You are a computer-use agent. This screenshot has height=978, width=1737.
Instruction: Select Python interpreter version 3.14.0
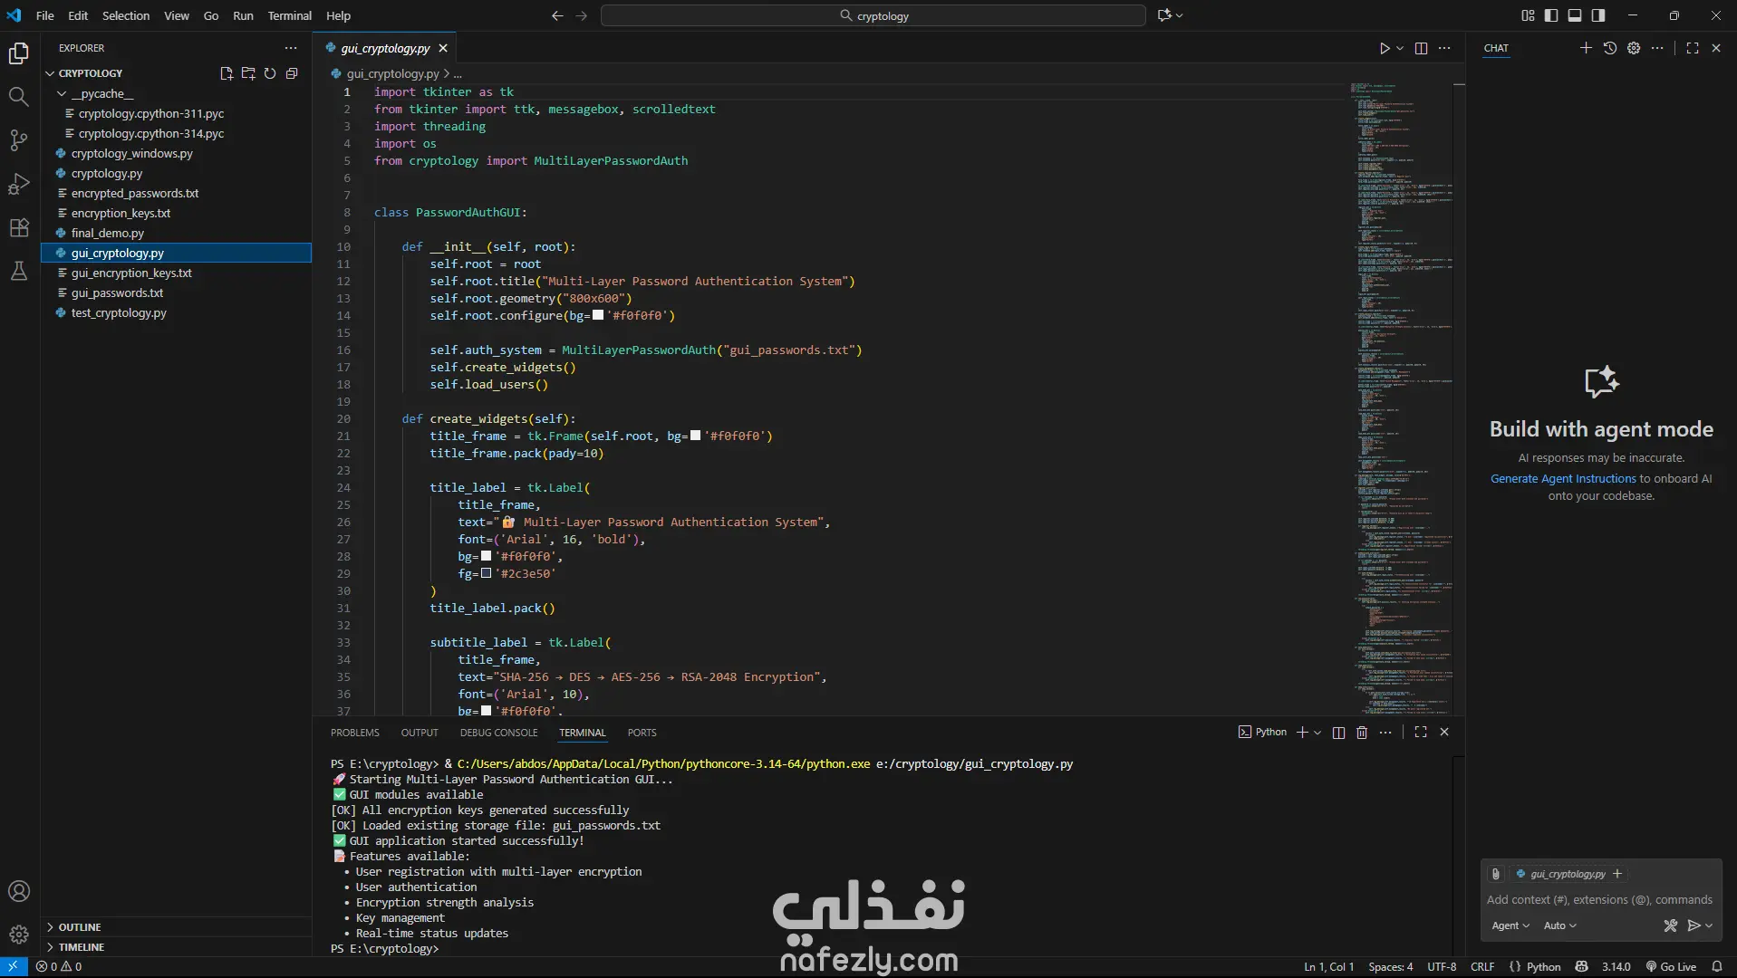point(1616,966)
